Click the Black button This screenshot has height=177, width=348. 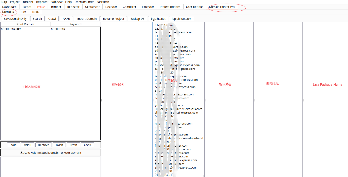coord(59,145)
